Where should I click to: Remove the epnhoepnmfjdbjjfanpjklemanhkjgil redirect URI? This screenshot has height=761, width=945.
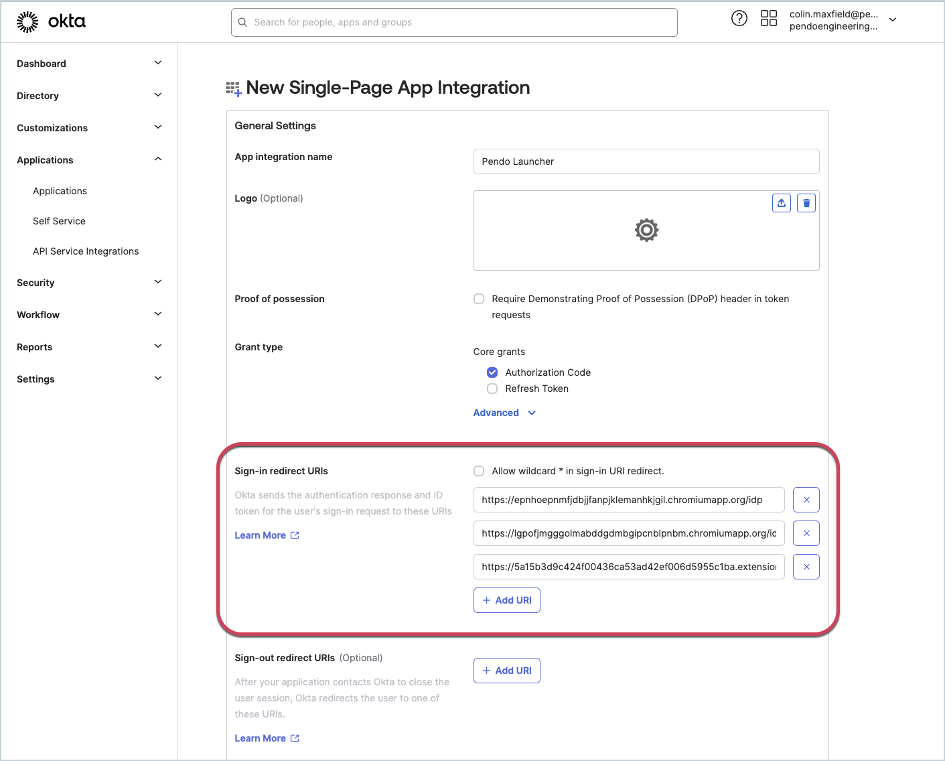click(806, 500)
